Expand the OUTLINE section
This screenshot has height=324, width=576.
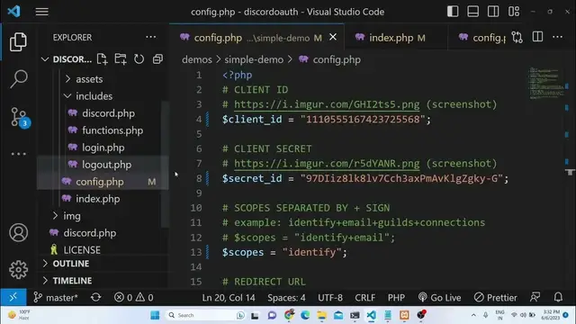click(x=70, y=264)
